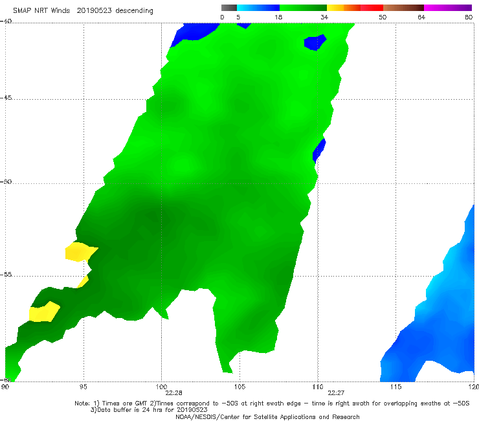Click the note 'Times are GMT' line
This screenshot has width=479, height=421.
272,404
